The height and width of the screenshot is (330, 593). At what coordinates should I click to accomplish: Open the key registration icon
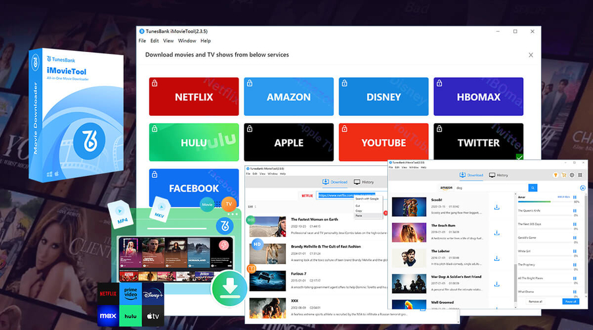coord(556,175)
